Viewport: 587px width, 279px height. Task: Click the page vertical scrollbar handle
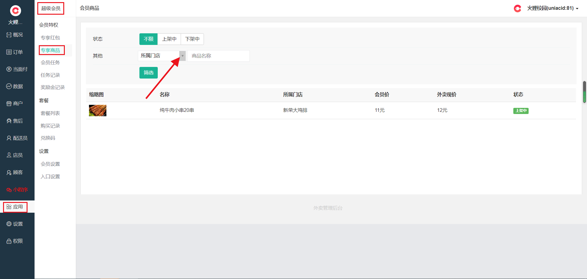pyautogui.click(x=585, y=92)
